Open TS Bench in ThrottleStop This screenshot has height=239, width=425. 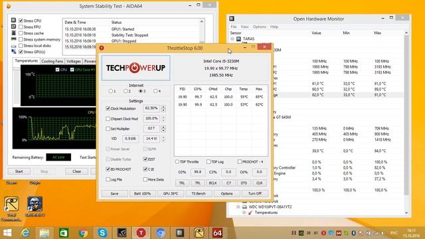[199, 193]
